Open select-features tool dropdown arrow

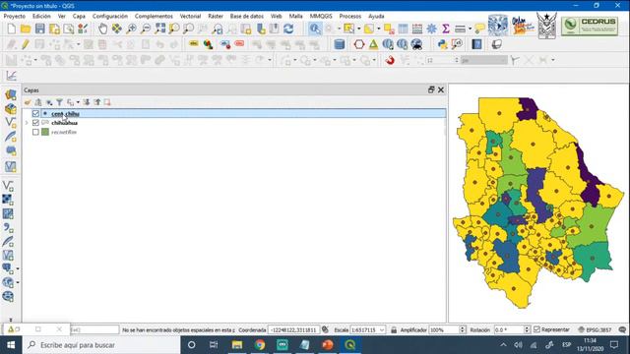tap(358, 29)
